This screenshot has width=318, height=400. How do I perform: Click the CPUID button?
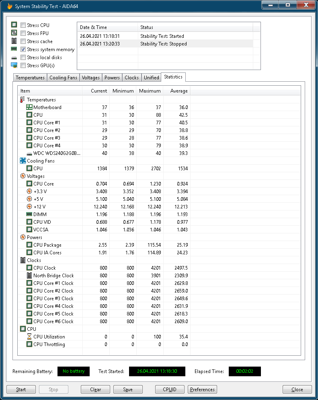(170, 390)
